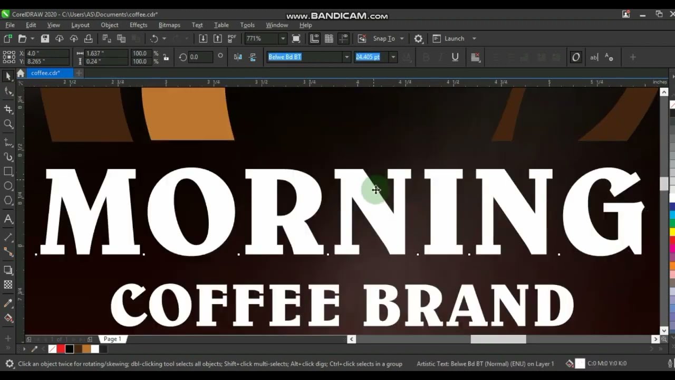Click the Import icon
The width and height of the screenshot is (675, 380).
(203, 39)
